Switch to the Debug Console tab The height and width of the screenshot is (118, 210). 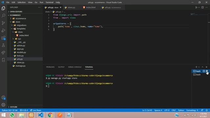pos(75,67)
